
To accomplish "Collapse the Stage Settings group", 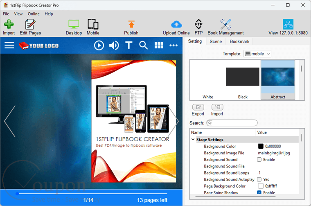I will pyautogui.click(x=193, y=140).
